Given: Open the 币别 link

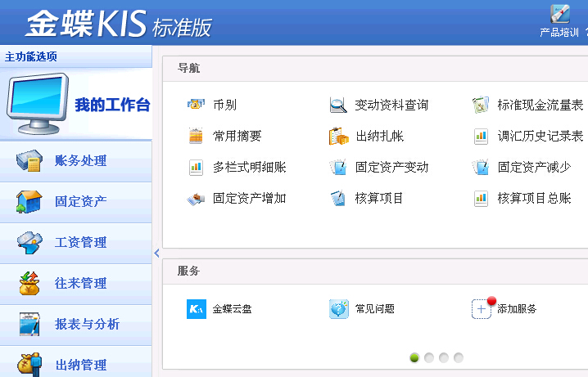Looking at the screenshot, I should [224, 105].
